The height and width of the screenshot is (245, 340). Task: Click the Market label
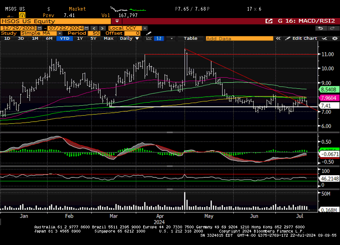tap(77, 9)
